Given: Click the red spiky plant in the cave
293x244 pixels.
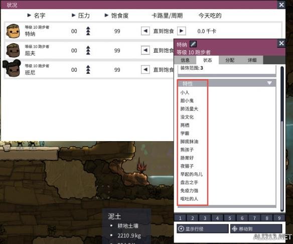Looking at the screenshot, I should click(141, 166).
